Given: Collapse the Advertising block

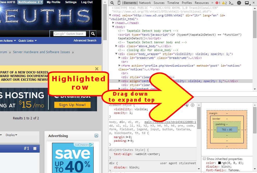Looking at the screenshot, I should coord(96,136).
